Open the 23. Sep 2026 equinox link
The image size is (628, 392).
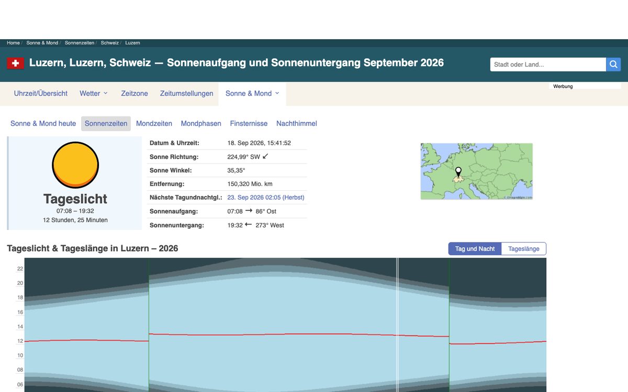pos(266,198)
